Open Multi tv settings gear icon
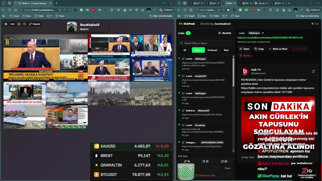Viewport: 322px width, 181px height. (x=6, y=24)
